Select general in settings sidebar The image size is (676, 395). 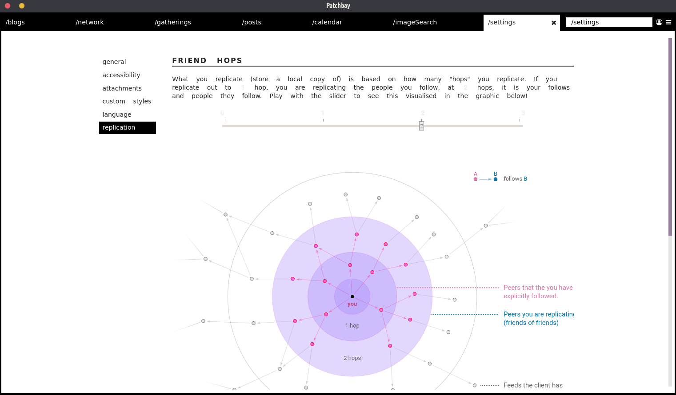[114, 62]
